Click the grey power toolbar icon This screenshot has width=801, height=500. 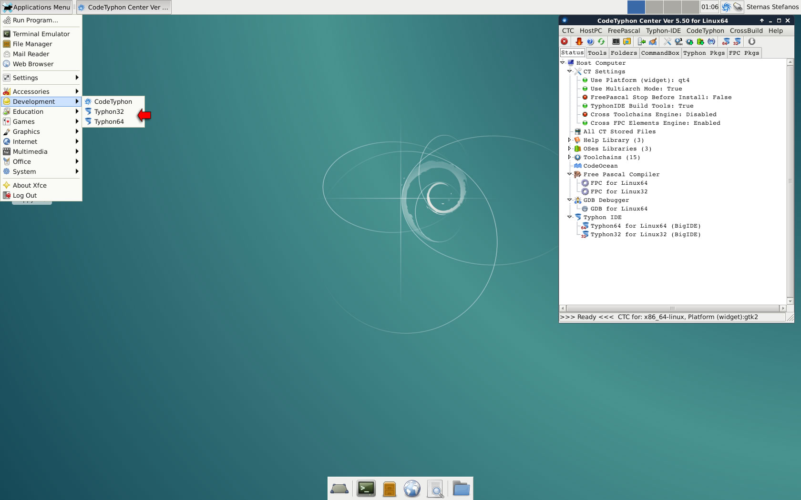coord(752,41)
